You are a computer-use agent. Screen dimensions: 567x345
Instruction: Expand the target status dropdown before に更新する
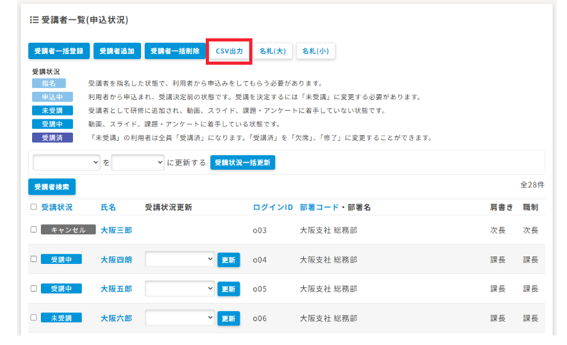tap(138, 163)
